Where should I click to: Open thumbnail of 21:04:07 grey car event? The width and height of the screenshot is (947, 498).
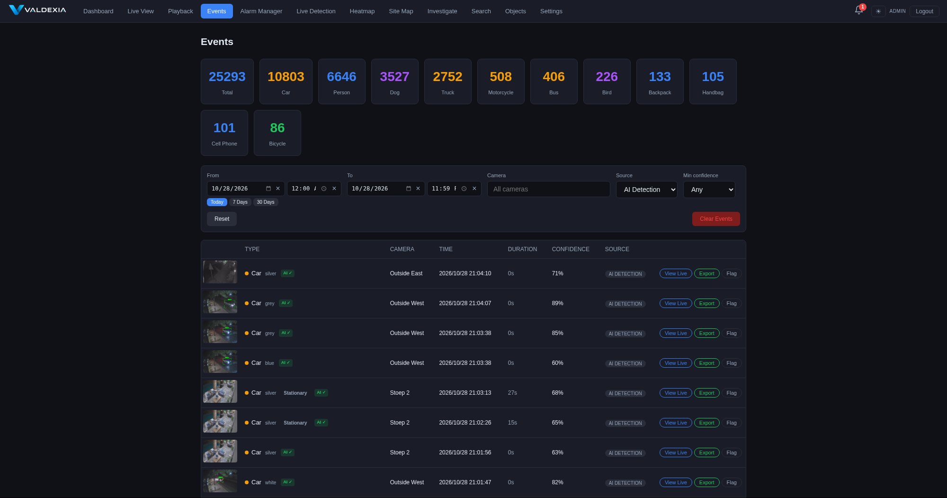pyautogui.click(x=220, y=302)
